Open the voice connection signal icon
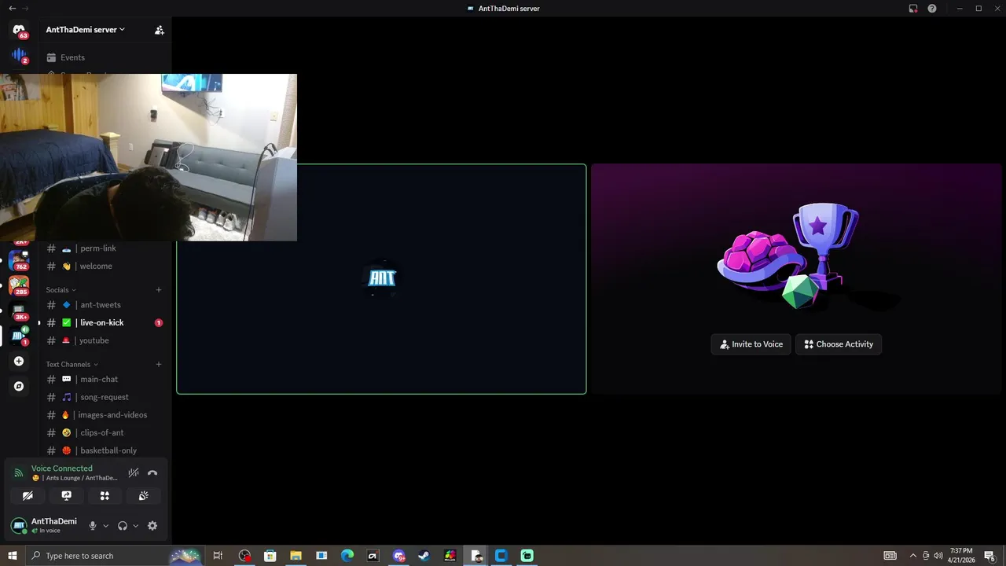The image size is (1006, 566). pos(19,473)
